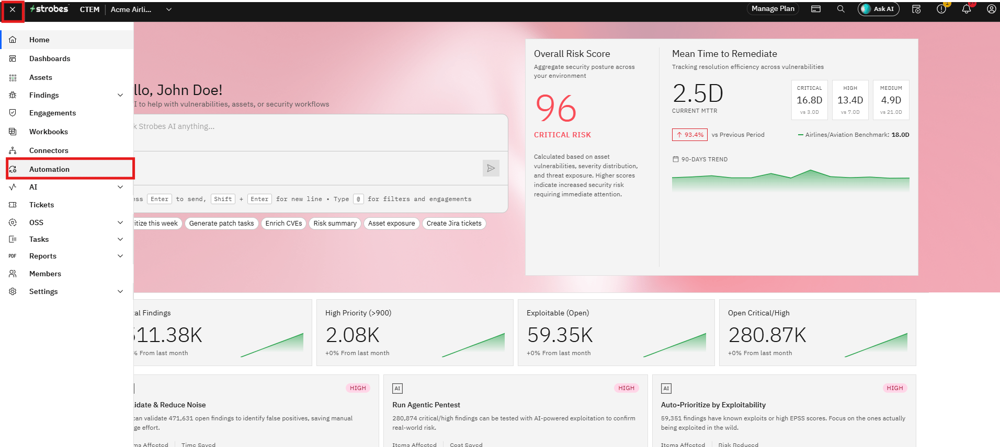
Task: Click the Home house icon in sidebar
Action: (x=13, y=40)
